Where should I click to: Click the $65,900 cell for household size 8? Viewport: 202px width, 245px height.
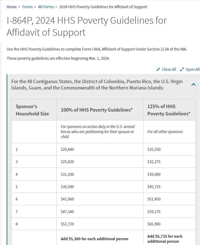[x=154, y=224]
